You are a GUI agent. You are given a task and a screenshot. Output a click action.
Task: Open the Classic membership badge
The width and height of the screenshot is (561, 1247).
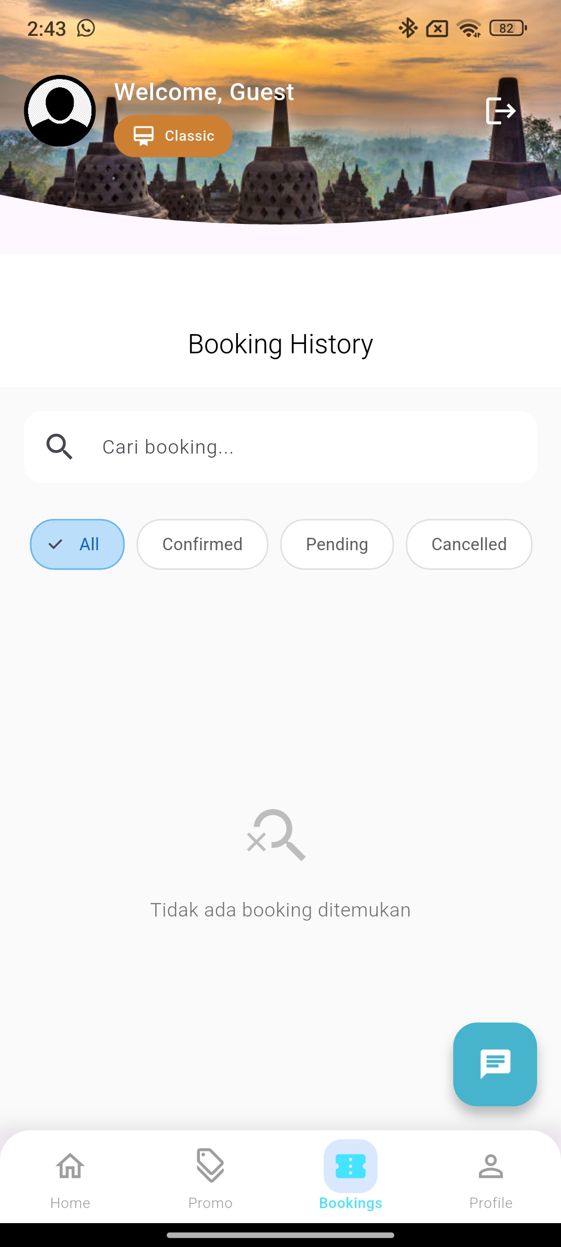point(173,136)
